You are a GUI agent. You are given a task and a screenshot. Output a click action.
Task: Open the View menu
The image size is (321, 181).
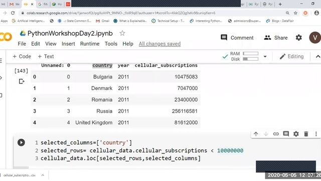click(51, 44)
